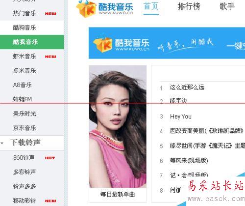Click the 每日最新单曲 caption link
The height and width of the screenshot is (206, 245).
tap(118, 195)
